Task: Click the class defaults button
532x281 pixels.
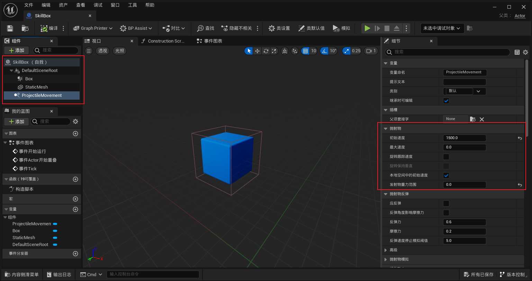Action: 311,28
